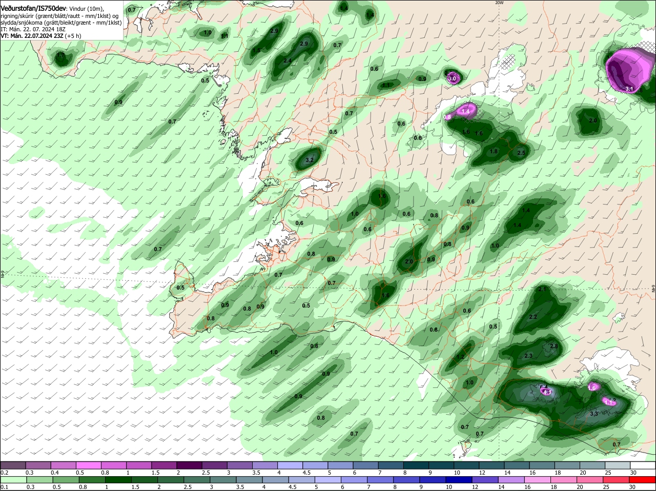The width and height of the screenshot is (656, 491).
Task: Click the 1.8 precipitation value on map
Action: pyautogui.click(x=494, y=152)
